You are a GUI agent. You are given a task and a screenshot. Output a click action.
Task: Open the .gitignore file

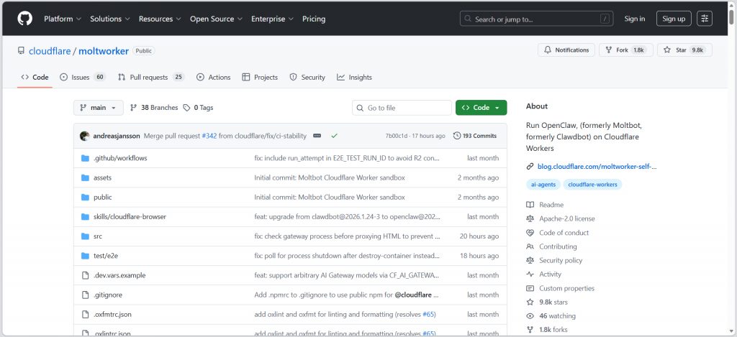point(108,295)
